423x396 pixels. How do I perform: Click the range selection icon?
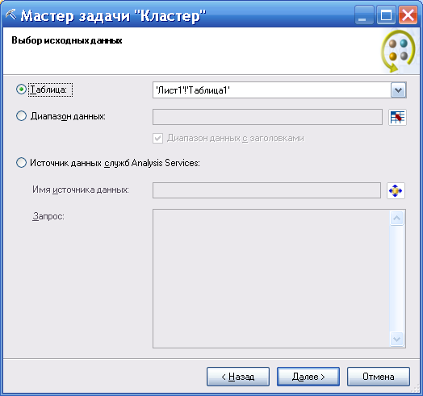coord(397,117)
